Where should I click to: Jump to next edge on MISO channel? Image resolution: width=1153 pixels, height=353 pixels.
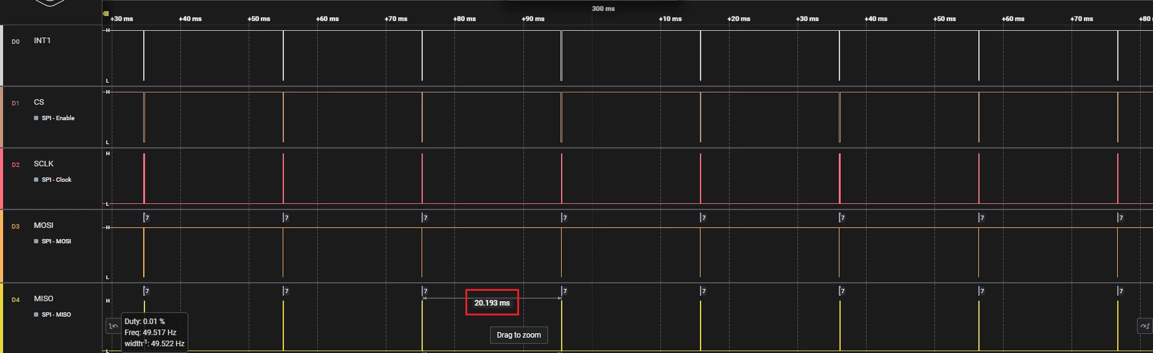1144,326
